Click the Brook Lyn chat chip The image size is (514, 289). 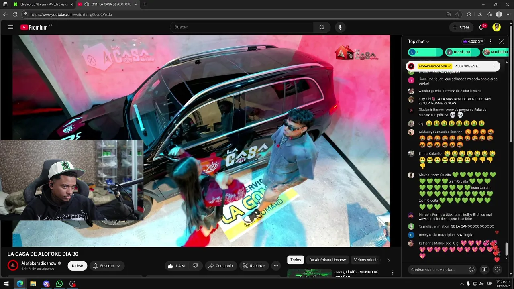click(463, 52)
